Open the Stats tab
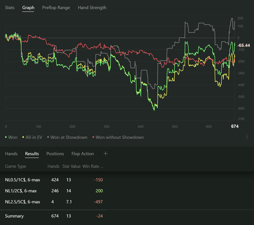254x225 pixels. point(10,8)
